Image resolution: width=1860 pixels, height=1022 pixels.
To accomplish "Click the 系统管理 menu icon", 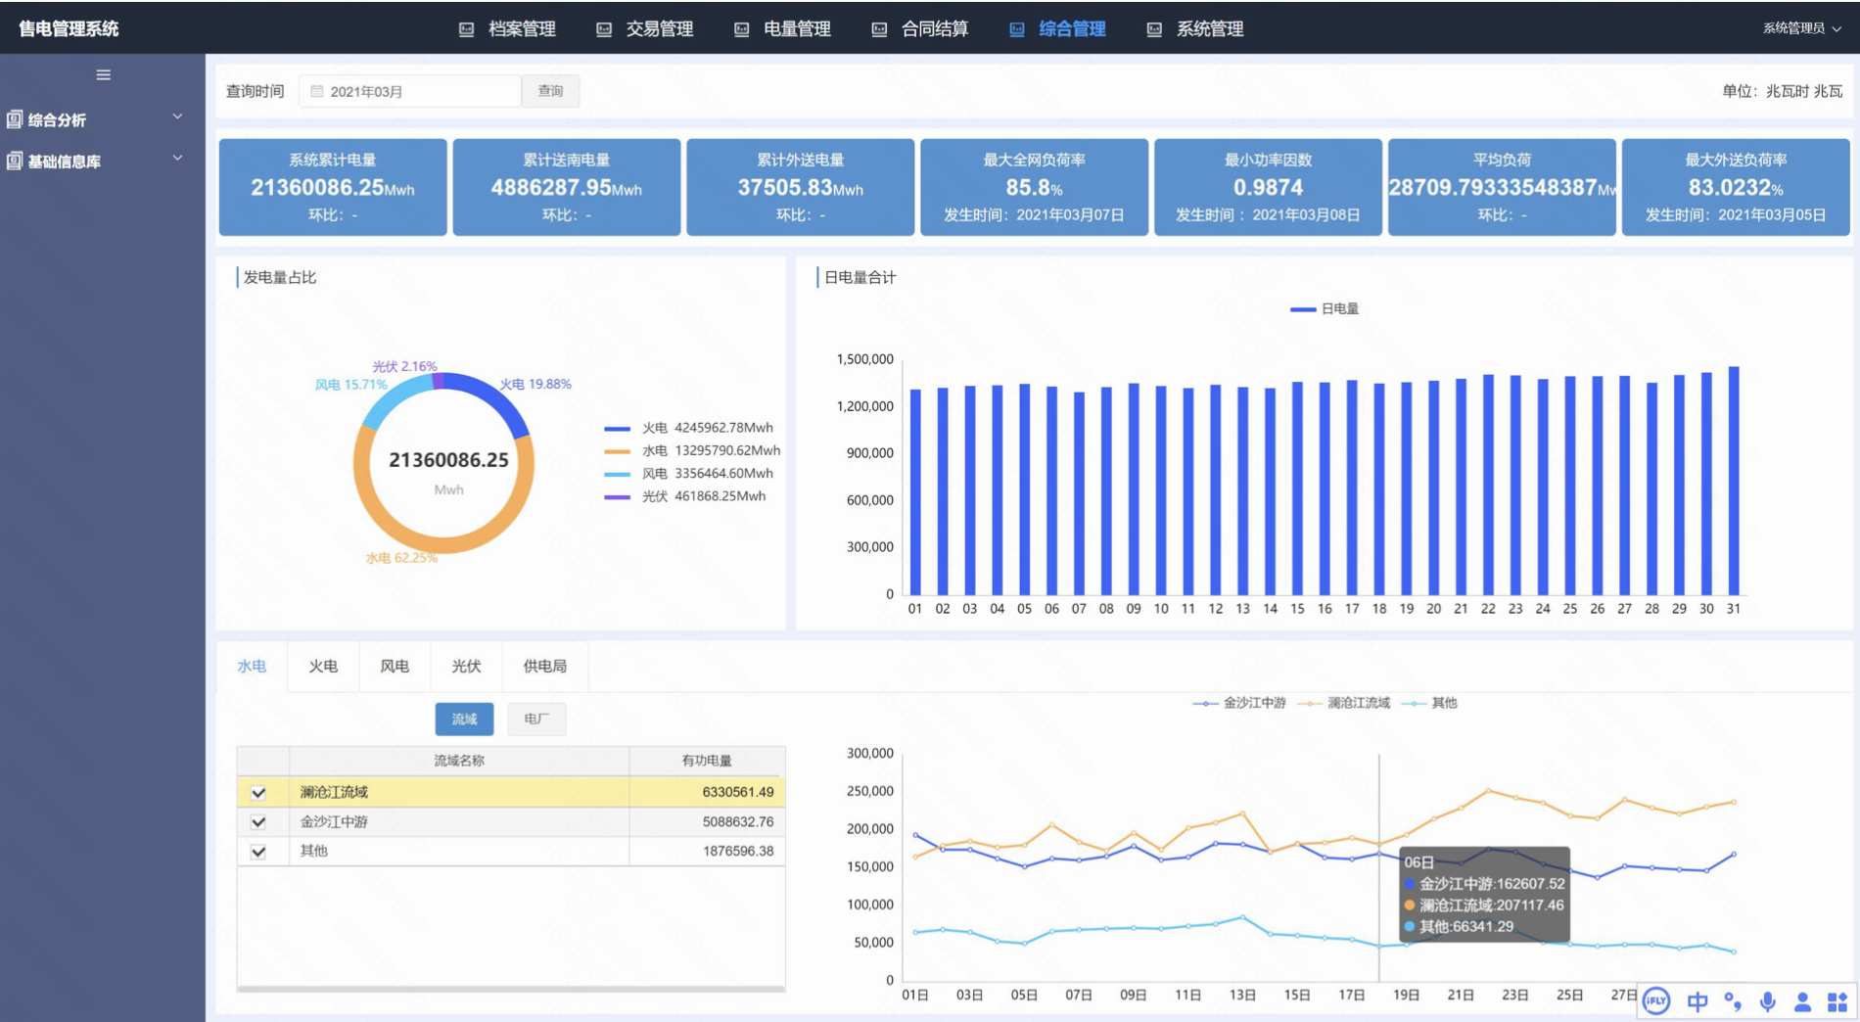I will 1154,29.
